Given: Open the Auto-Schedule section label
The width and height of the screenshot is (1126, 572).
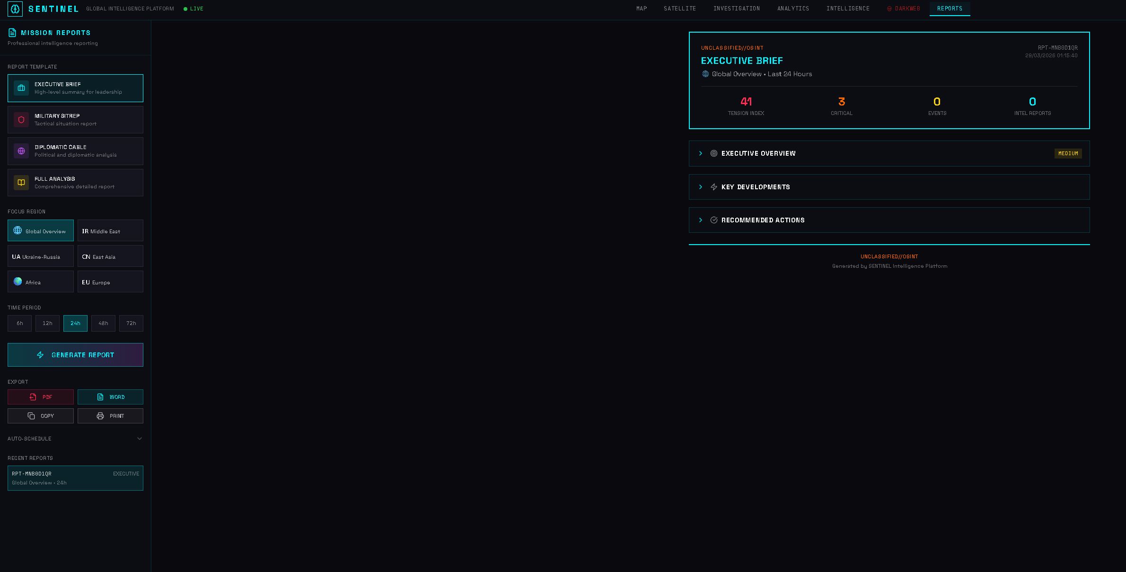Looking at the screenshot, I should coord(29,439).
